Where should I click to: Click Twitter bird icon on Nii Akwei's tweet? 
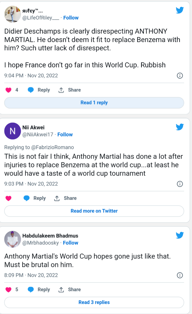[x=180, y=127]
